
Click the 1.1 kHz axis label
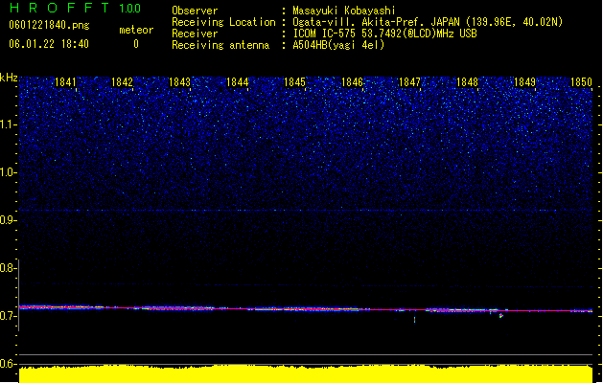(x=9, y=124)
